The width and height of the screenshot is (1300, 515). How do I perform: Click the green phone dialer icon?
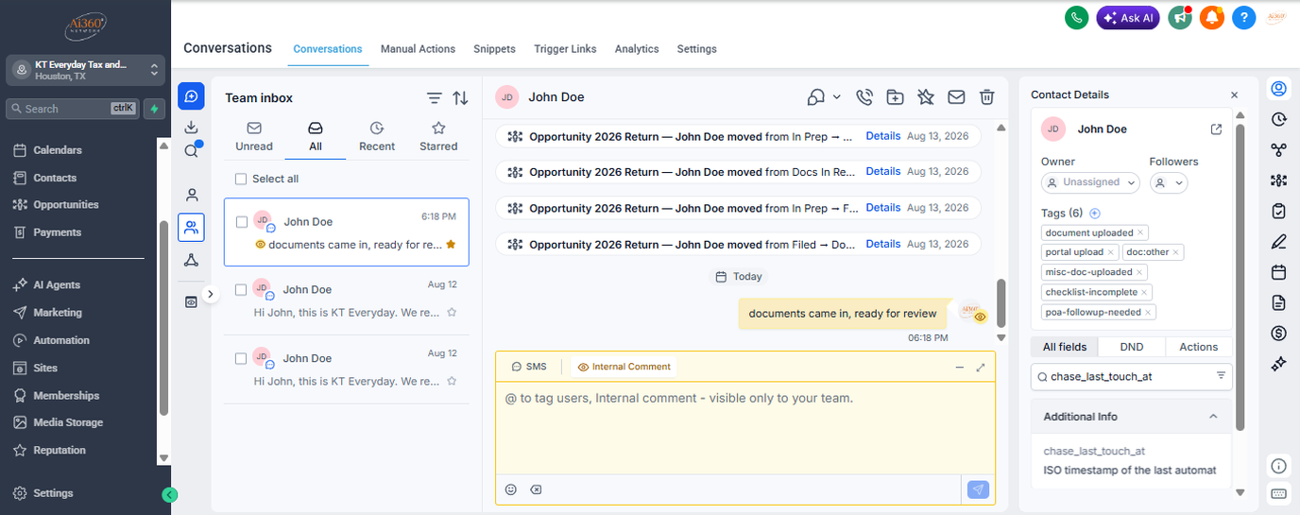[x=1075, y=17]
